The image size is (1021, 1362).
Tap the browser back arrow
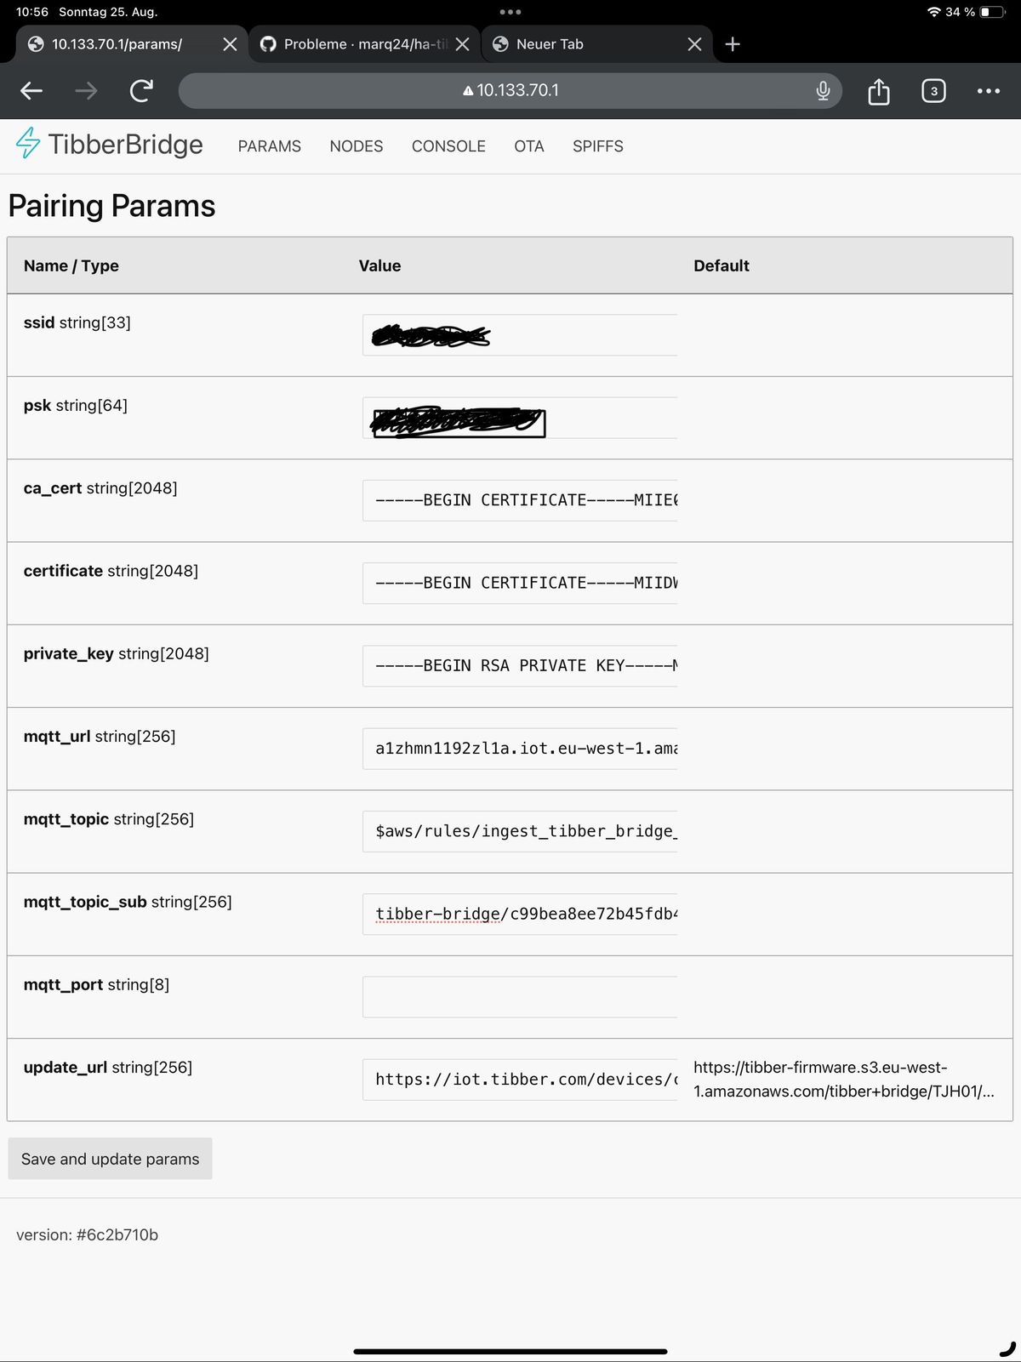point(31,90)
